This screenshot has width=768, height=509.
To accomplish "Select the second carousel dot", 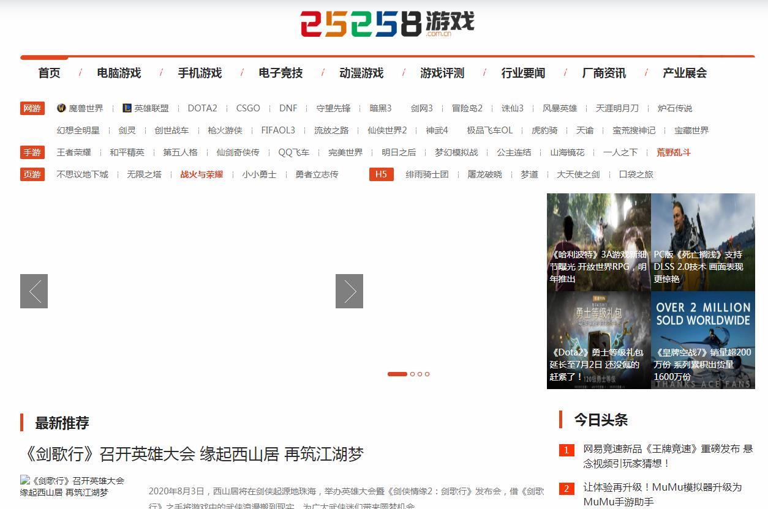I will 413,374.
